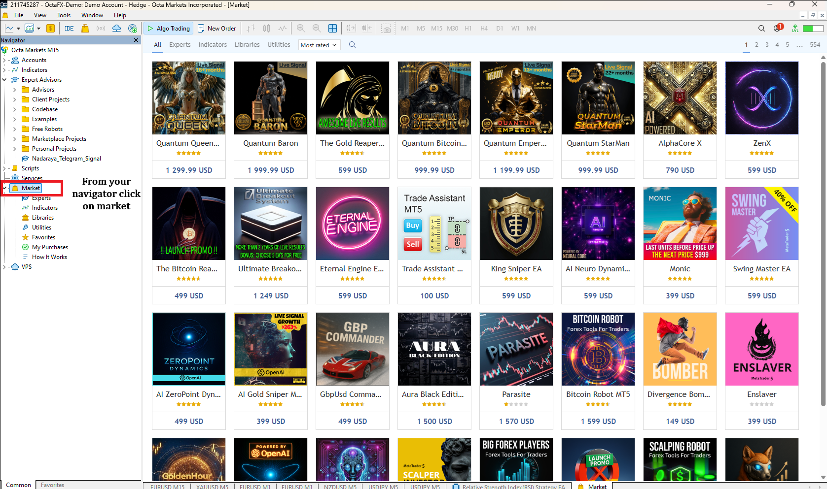Open the chart profiles icon
This screenshot has width=827, height=489.
(x=30, y=28)
